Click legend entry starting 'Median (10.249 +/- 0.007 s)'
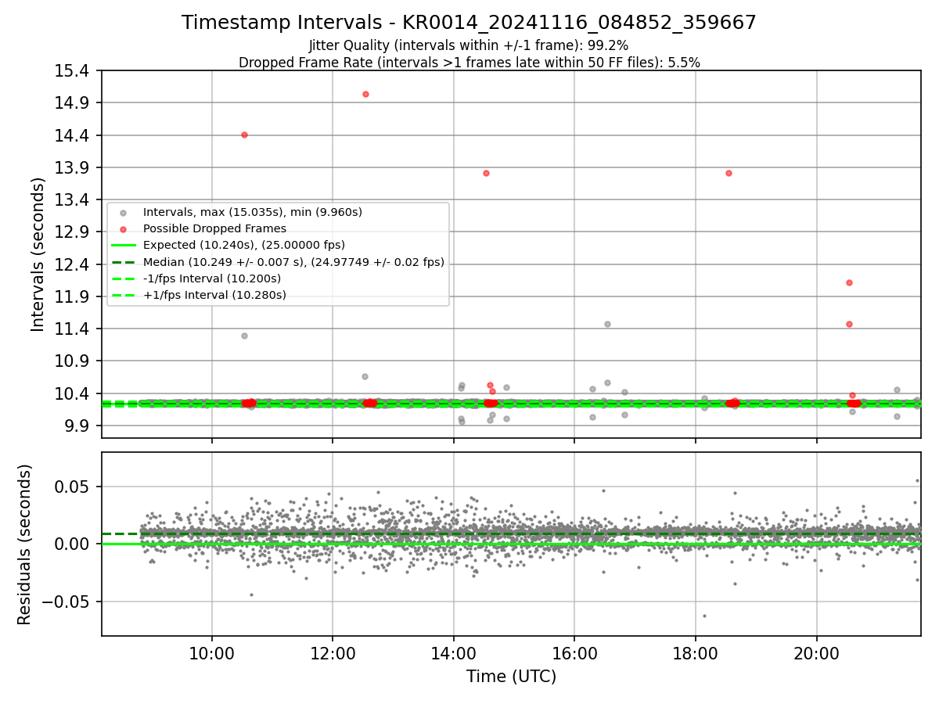The height and width of the screenshot is (704, 939). (x=293, y=262)
